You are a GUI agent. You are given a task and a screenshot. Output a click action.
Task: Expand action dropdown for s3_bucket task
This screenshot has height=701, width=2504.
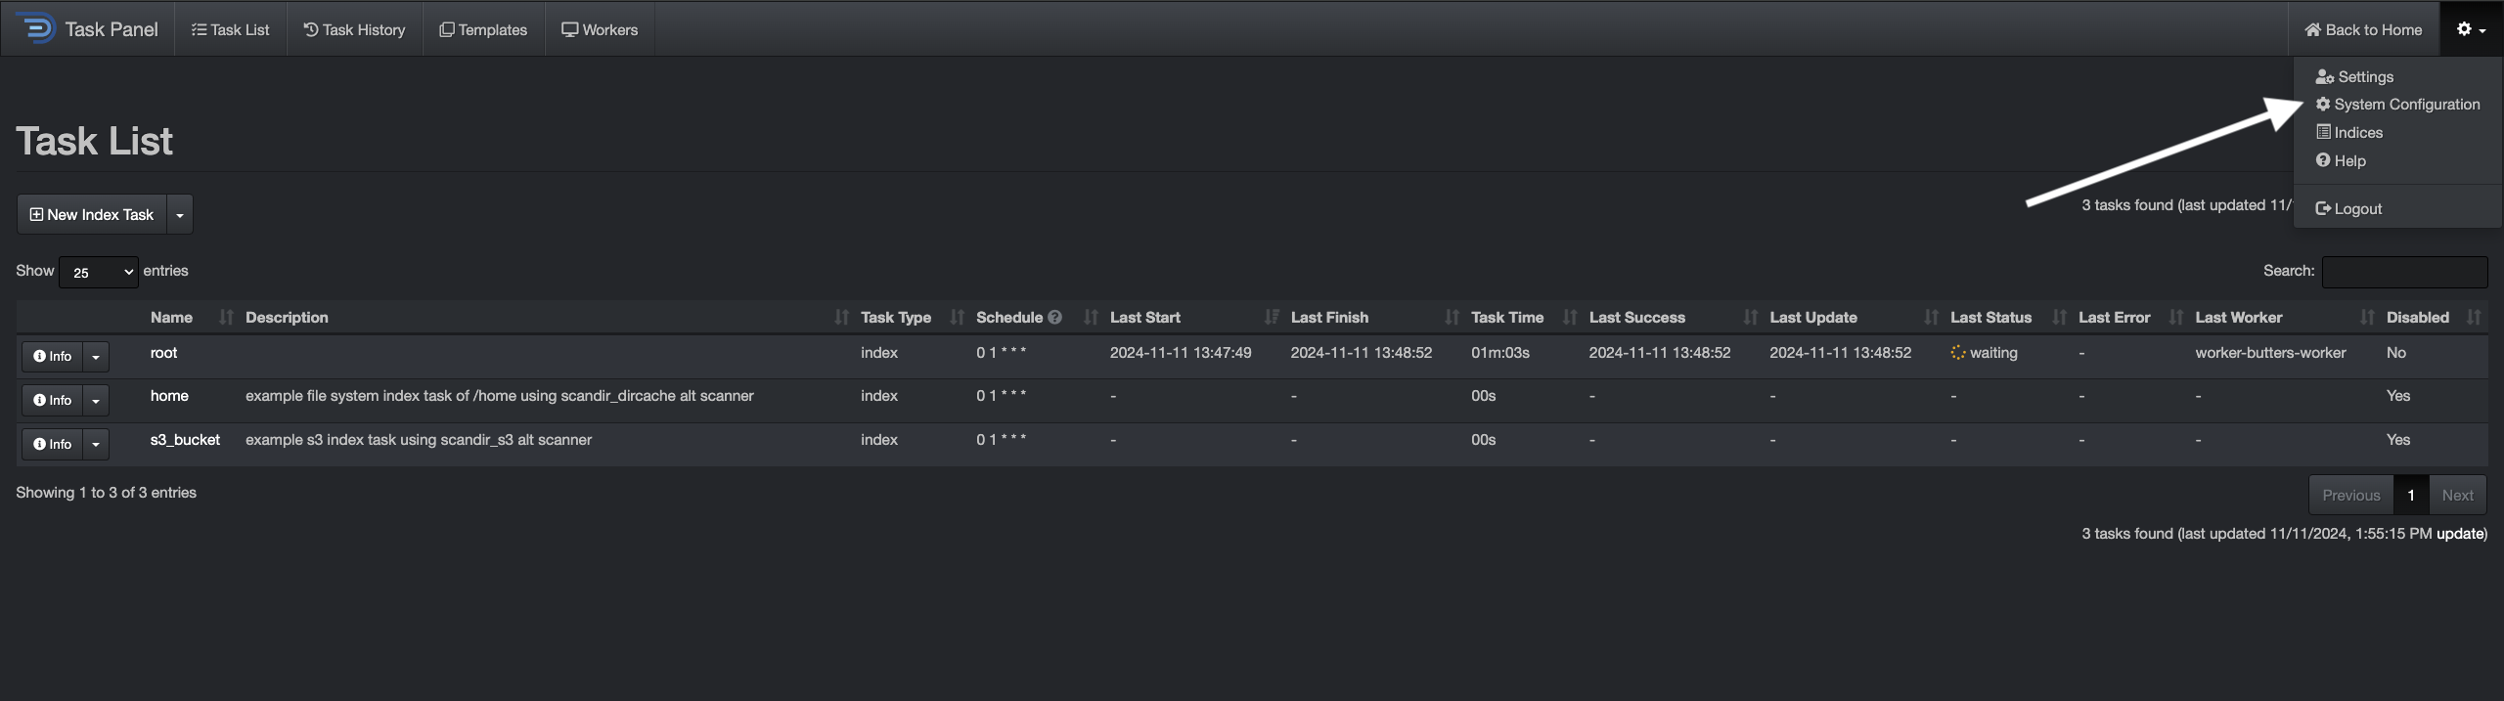(x=96, y=445)
